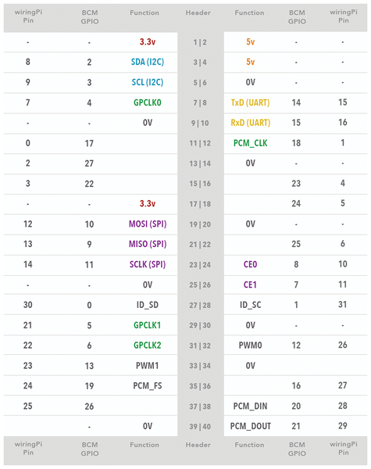The height and width of the screenshot is (469, 371).
Task: Select the red 3.3v label at pin 17
Action: (x=148, y=204)
